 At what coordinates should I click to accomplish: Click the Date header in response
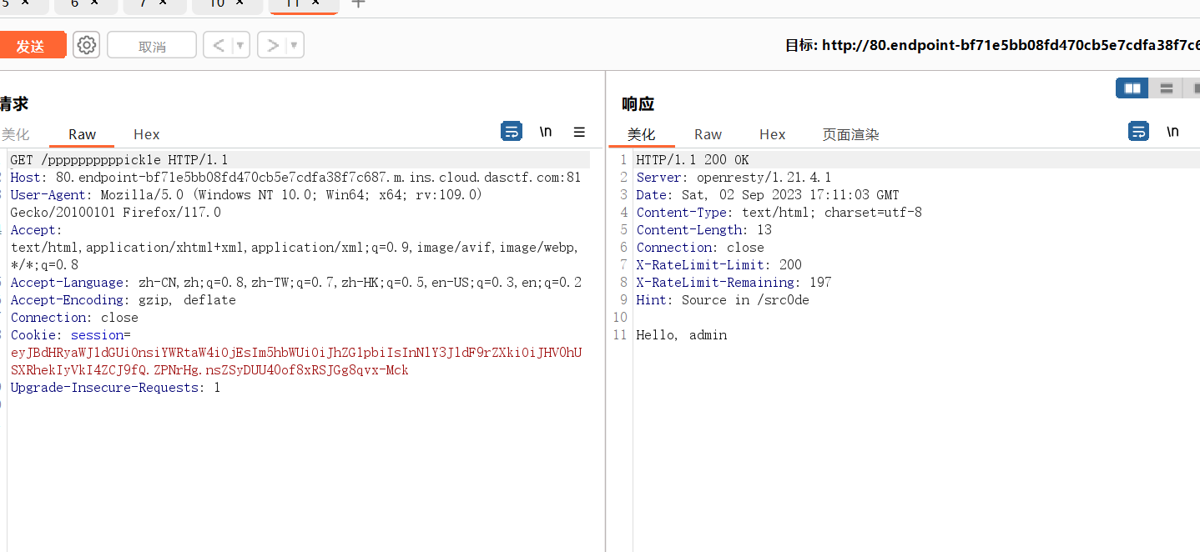(x=768, y=195)
